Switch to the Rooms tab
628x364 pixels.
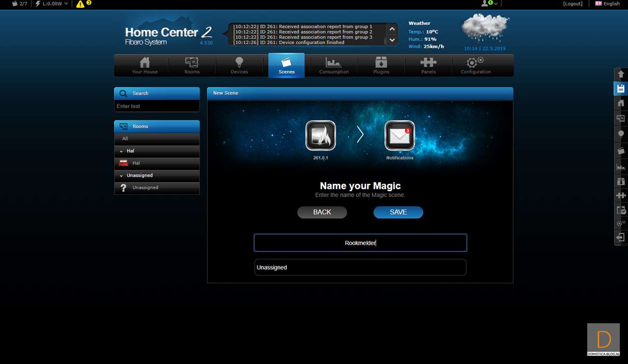(192, 66)
